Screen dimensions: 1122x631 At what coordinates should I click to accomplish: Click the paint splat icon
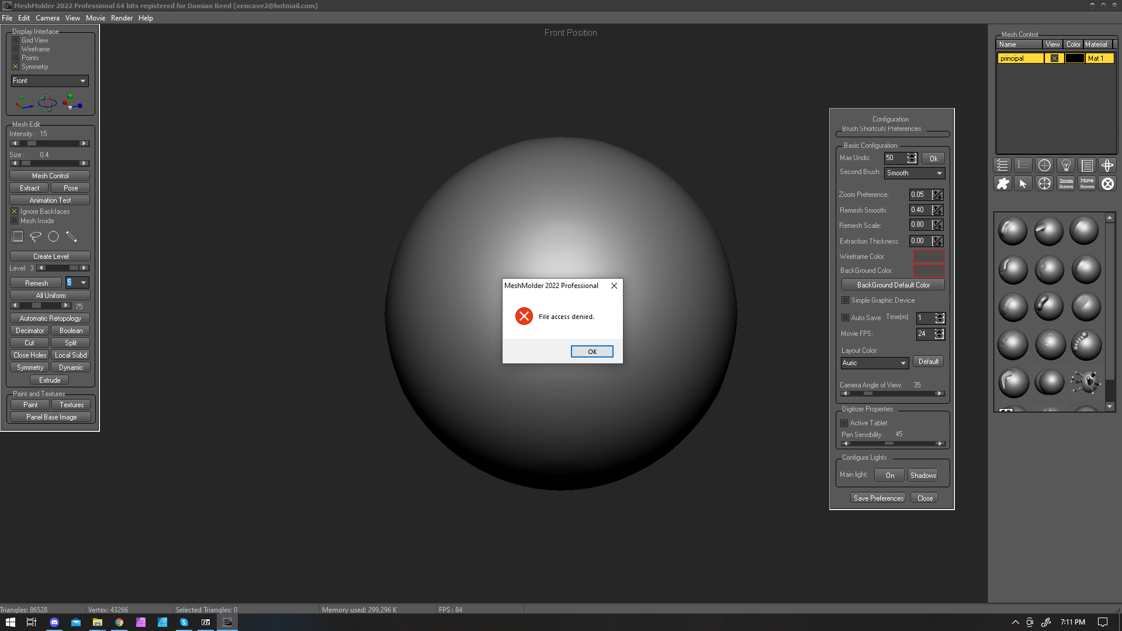click(x=1003, y=183)
